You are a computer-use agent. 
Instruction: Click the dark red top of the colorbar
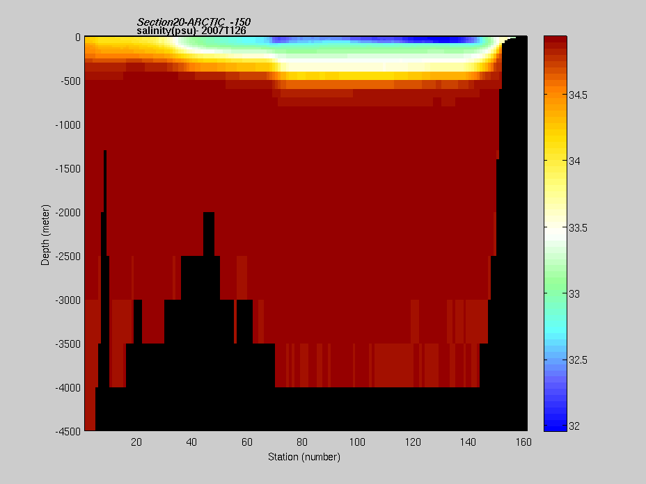tap(556, 41)
